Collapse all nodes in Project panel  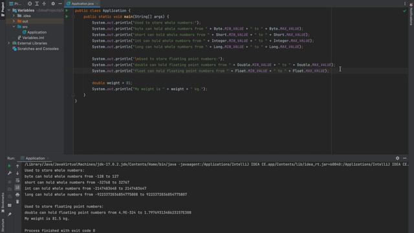pos(44,4)
